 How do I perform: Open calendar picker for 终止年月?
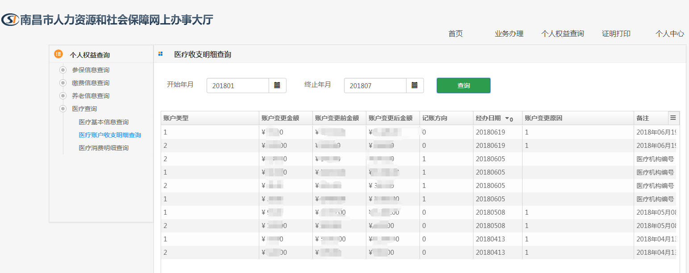pos(415,86)
